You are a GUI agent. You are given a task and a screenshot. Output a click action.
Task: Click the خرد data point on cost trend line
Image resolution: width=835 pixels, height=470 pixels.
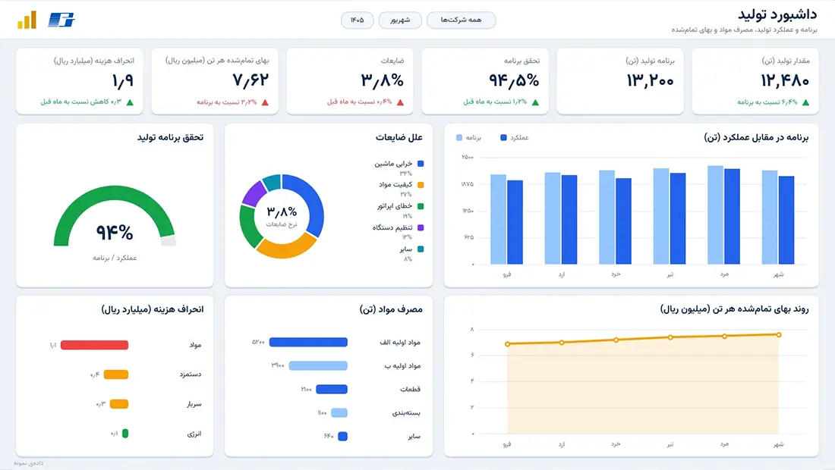click(616, 340)
